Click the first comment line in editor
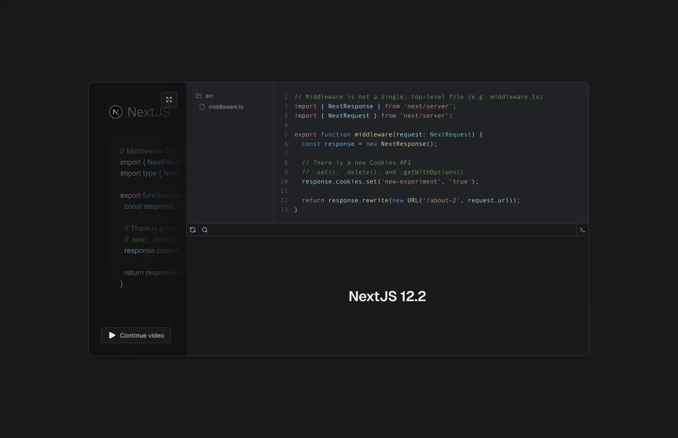Screen dimensions: 678x438 tap(418, 97)
